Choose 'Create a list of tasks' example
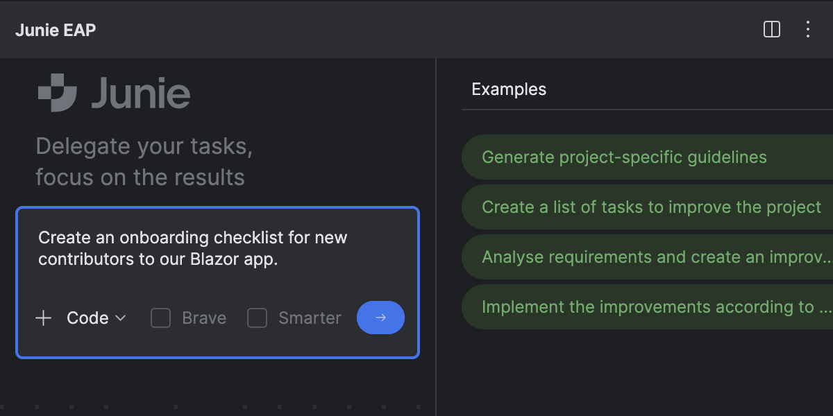 coord(651,207)
